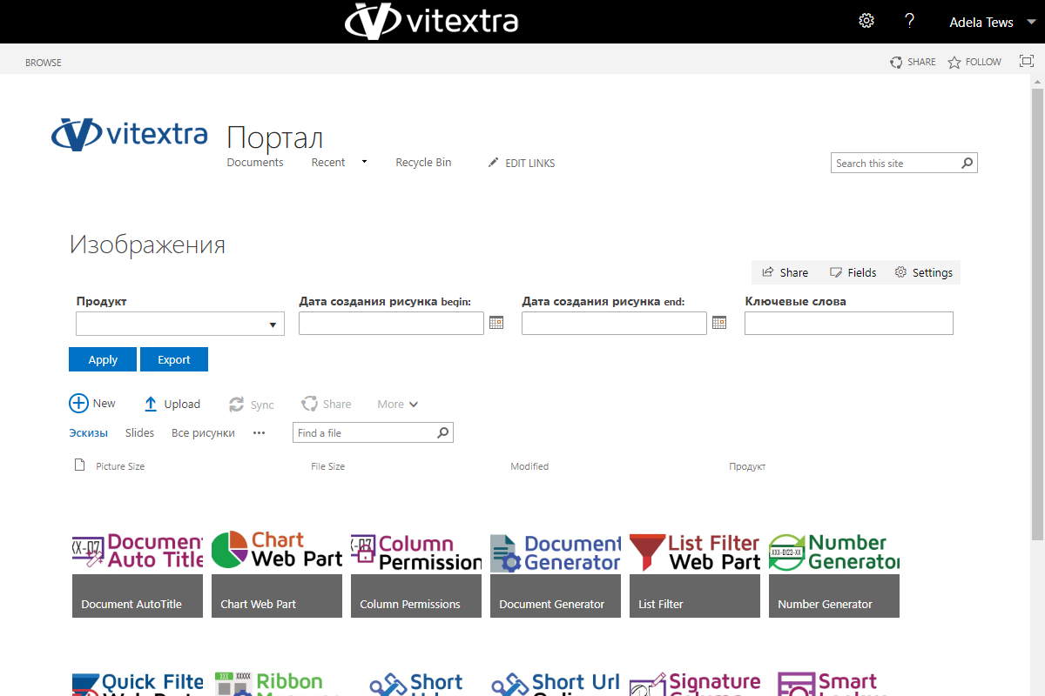The height and width of the screenshot is (696, 1045).
Task: Open the Продукт filter dropdown
Action: tap(180, 324)
